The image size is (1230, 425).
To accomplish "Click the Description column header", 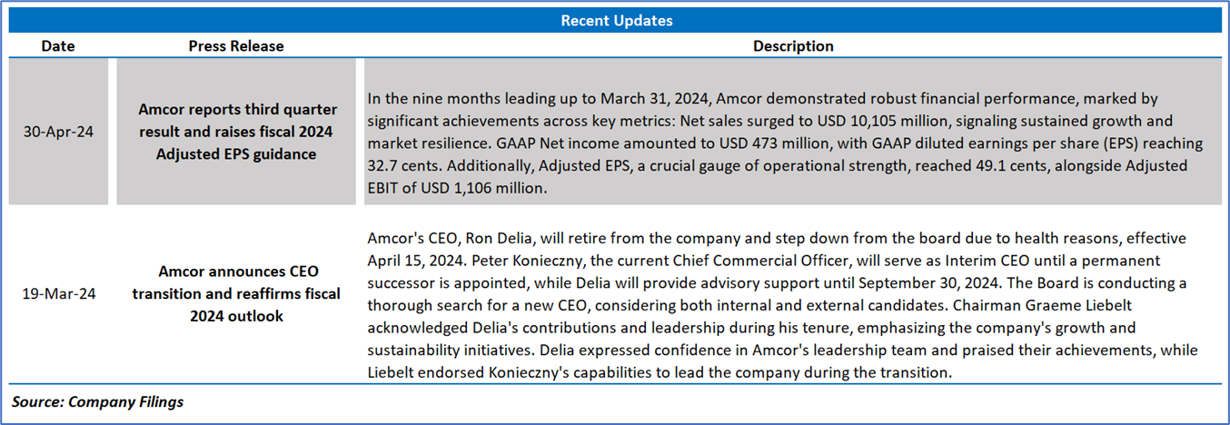I will pyautogui.click(x=793, y=45).
